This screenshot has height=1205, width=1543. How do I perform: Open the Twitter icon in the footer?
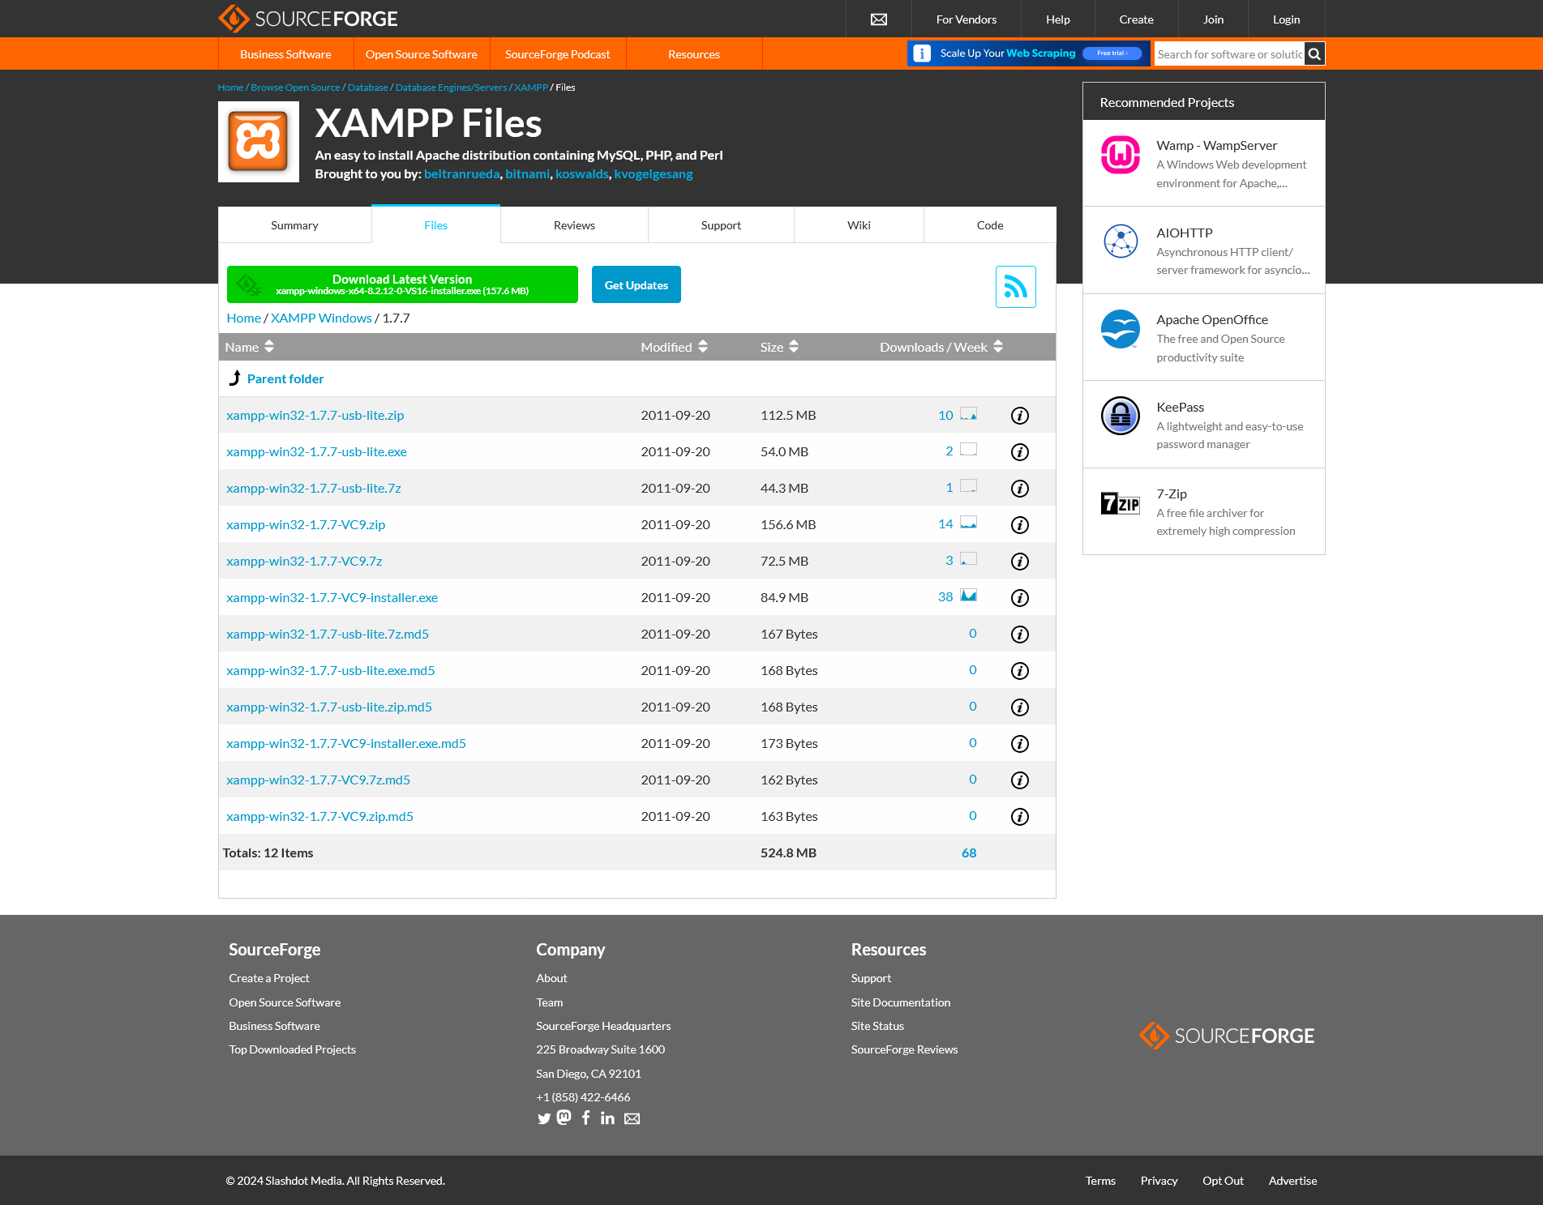[544, 1118]
